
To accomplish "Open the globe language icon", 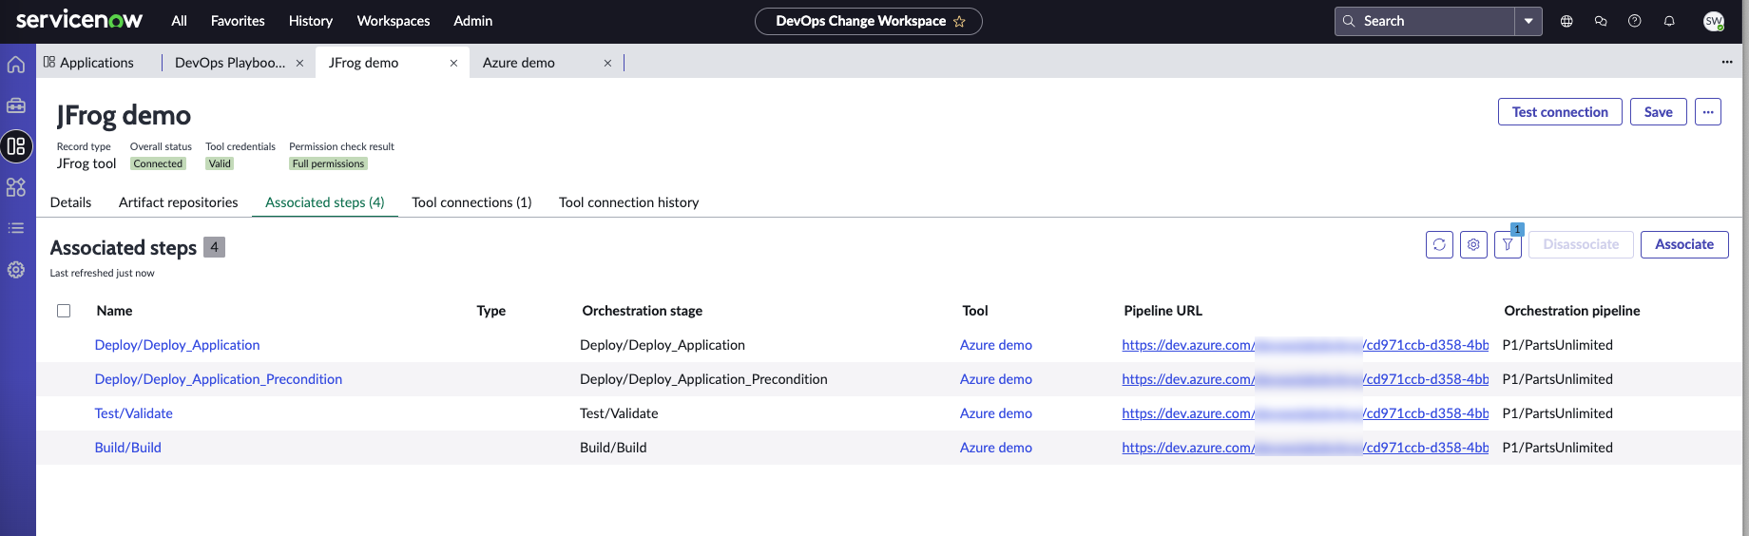I will [x=1566, y=21].
